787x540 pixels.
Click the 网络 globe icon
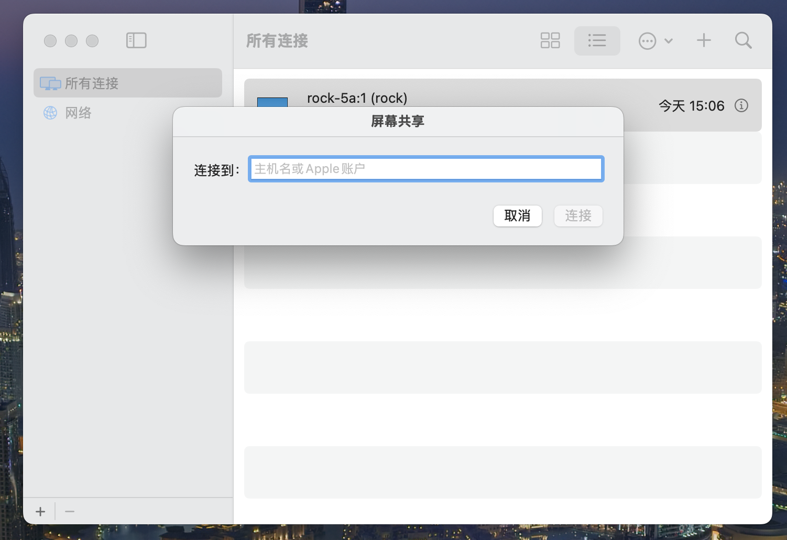(50, 113)
